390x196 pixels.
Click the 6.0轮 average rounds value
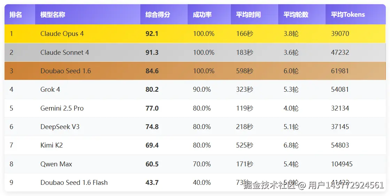(291, 71)
